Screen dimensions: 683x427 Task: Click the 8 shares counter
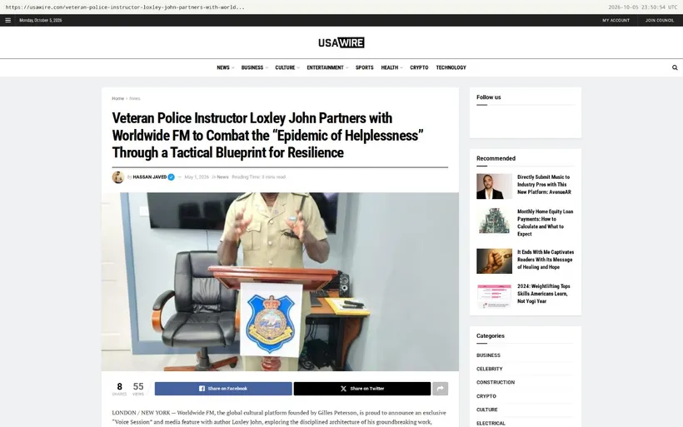tap(119, 389)
